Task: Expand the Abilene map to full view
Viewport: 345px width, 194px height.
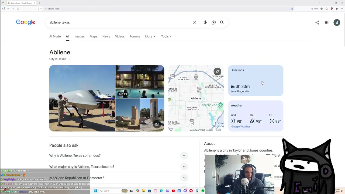Action: (217, 71)
